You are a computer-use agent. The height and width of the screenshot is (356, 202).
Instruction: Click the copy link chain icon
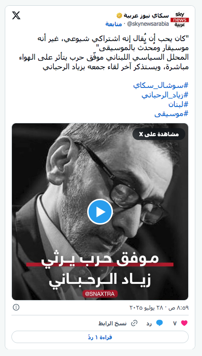[x=134, y=324]
